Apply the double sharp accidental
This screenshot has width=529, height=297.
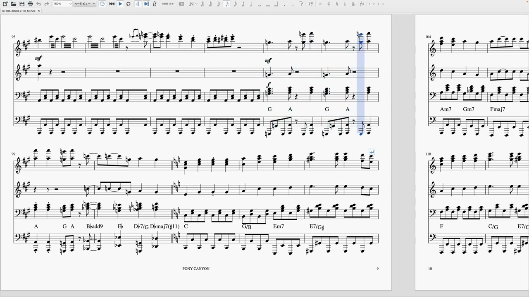click(321, 4)
